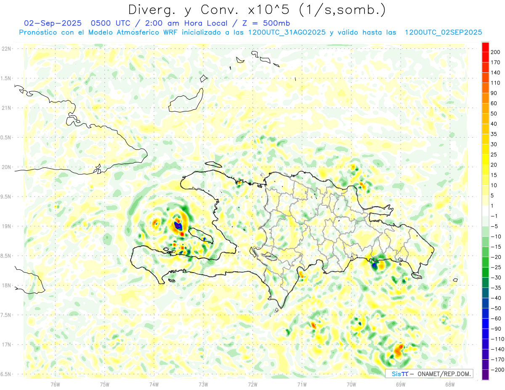Click the '6.5N' latitude label
The image size is (505, 390).
click(x=6, y=374)
